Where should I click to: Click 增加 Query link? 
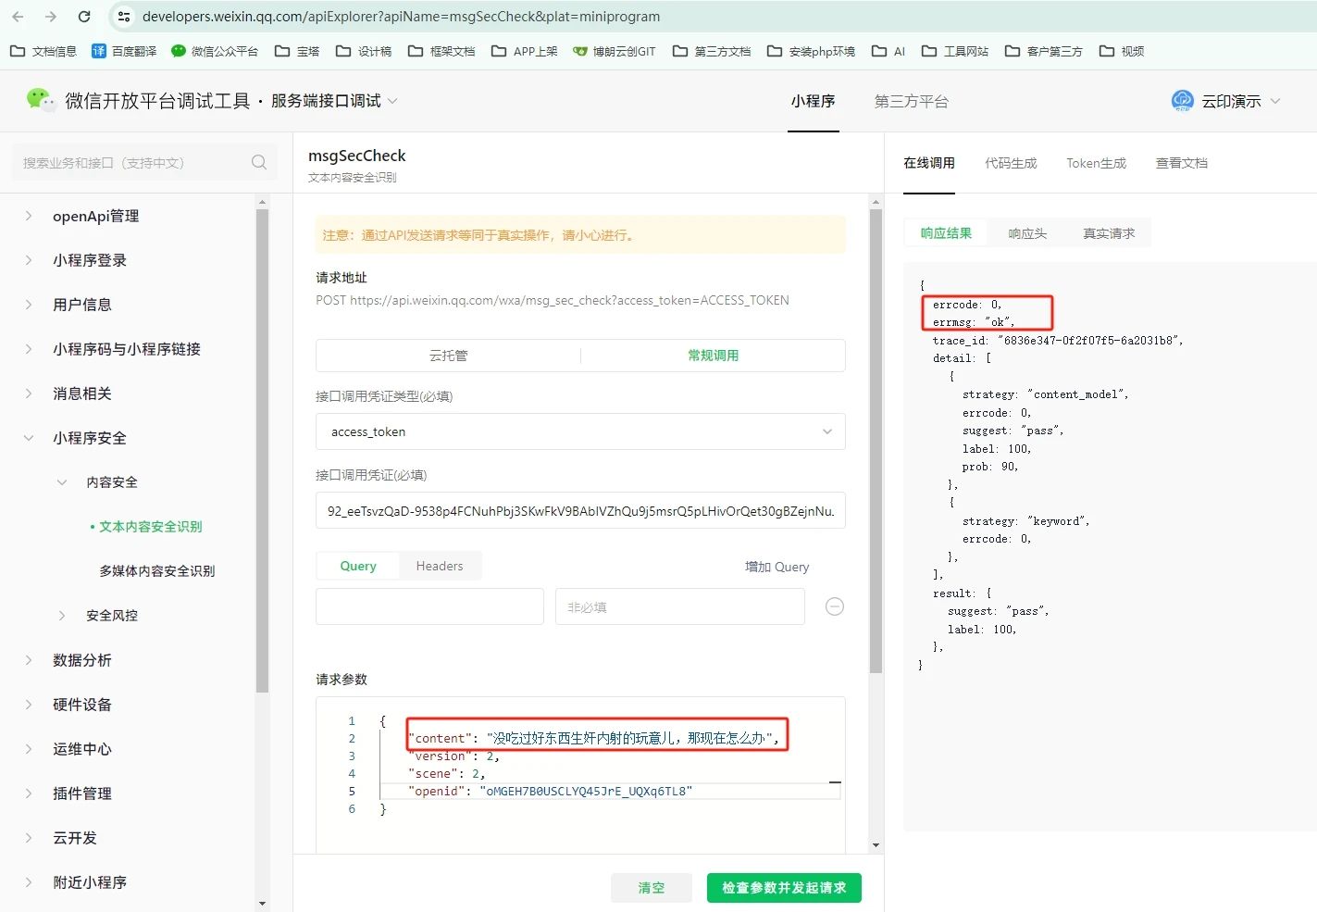[777, 567]
